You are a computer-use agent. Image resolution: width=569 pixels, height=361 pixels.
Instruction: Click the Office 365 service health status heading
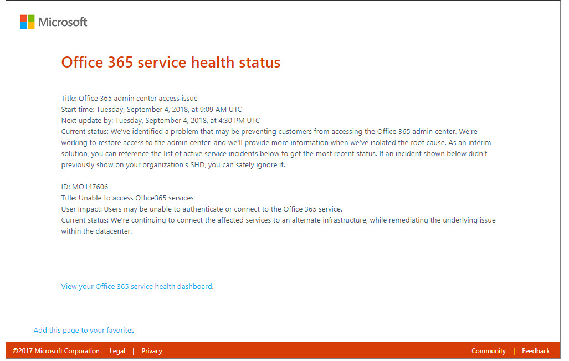pos(171,62)
